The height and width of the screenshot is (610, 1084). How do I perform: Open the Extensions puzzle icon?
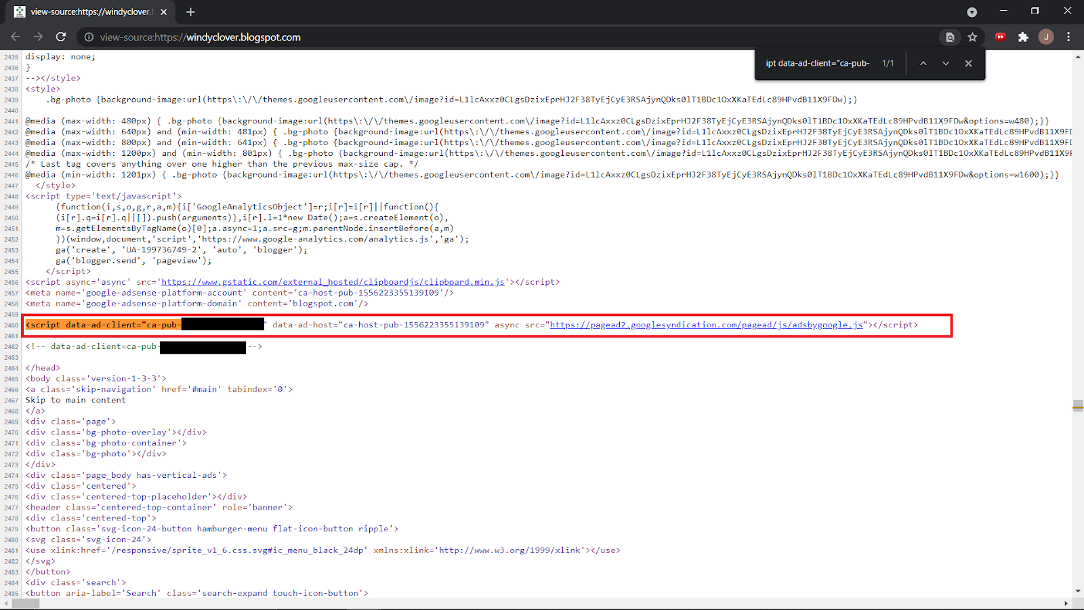click(x=1023, y=37)
